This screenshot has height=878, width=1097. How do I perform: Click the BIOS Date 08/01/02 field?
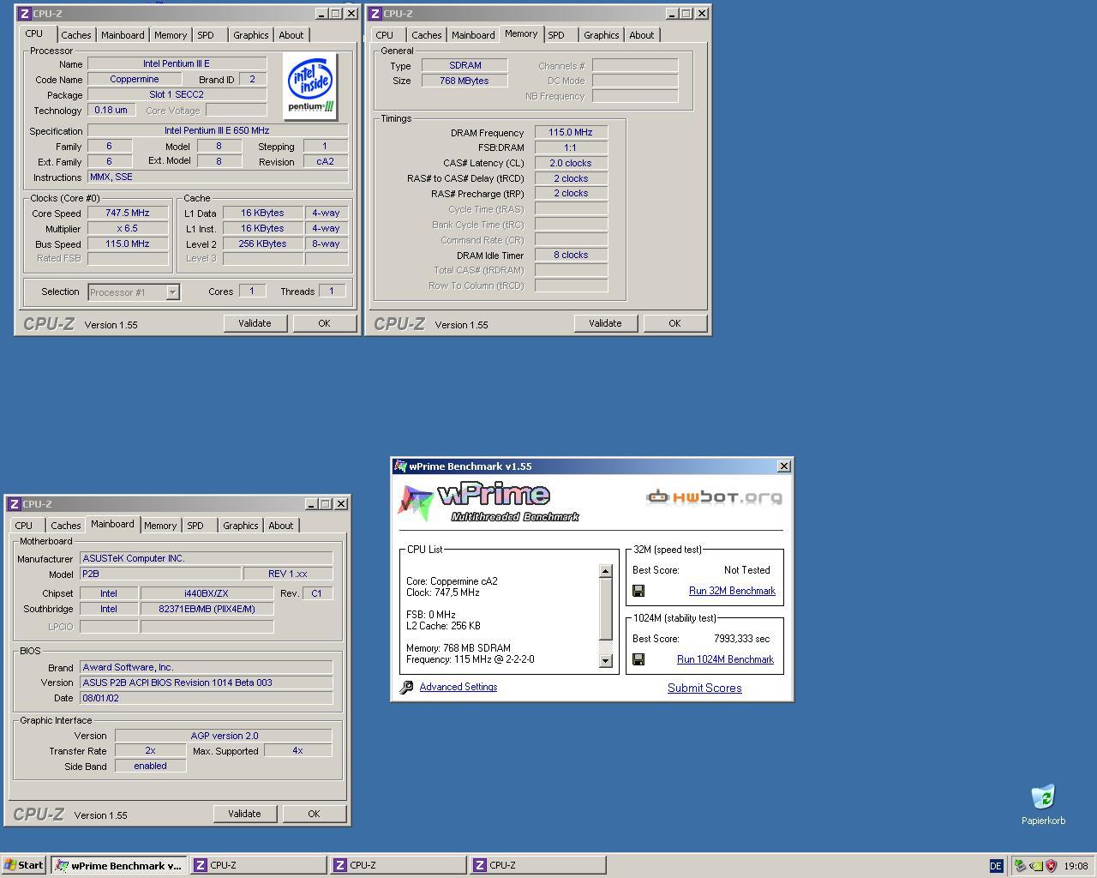(207, 698)
